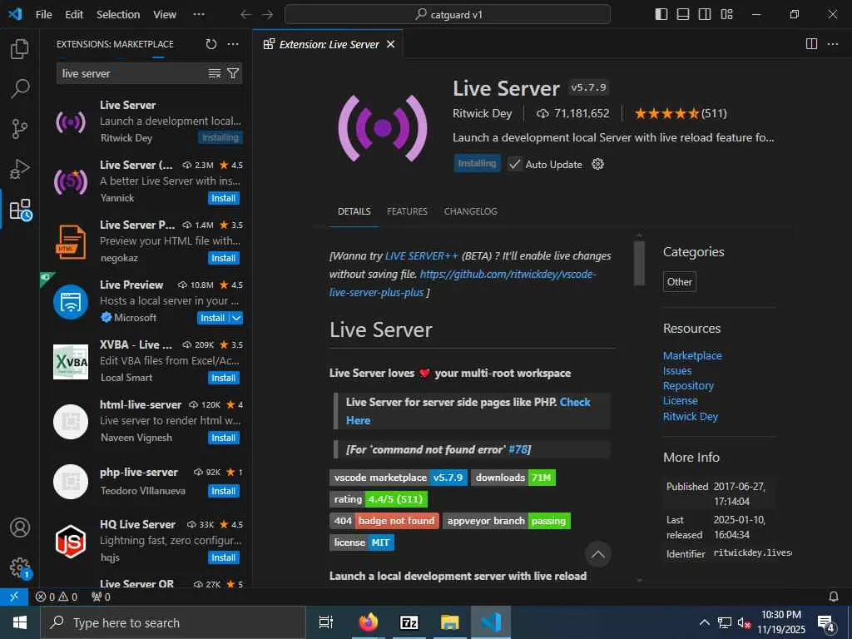Toggle Auto Update checkbox
852x639 pixels.
click(x=514, y=164)
